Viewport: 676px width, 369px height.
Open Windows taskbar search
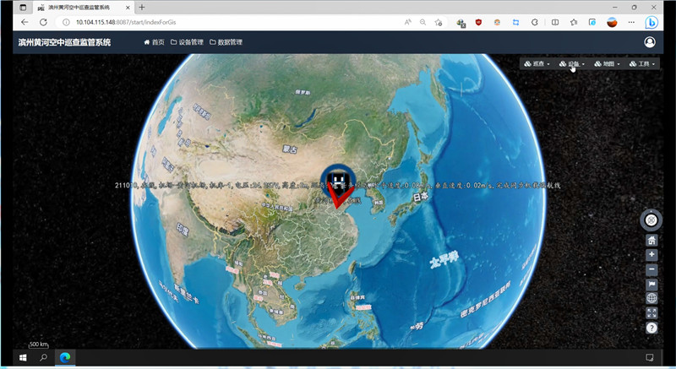pos(43,357)
